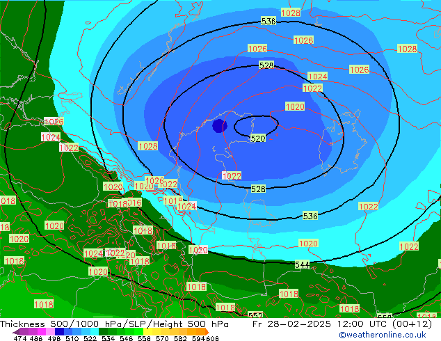The width and height of the screenshot is (441, 341).
Task: Click the 544 height contour label
Action: click(x=303, y=265)
